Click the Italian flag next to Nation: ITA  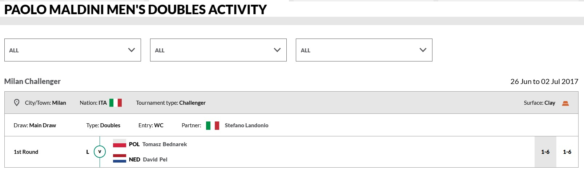pyautogui.click(x=116, y=103)
